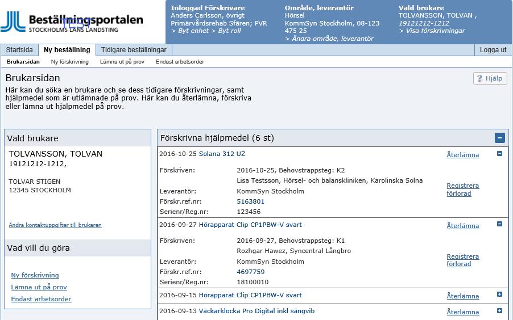The width and height of the screenshot is (513, 320).
Task: Click Återlämna for 2016-09-27 Hörapparat Clip
Action: point(463,226)
